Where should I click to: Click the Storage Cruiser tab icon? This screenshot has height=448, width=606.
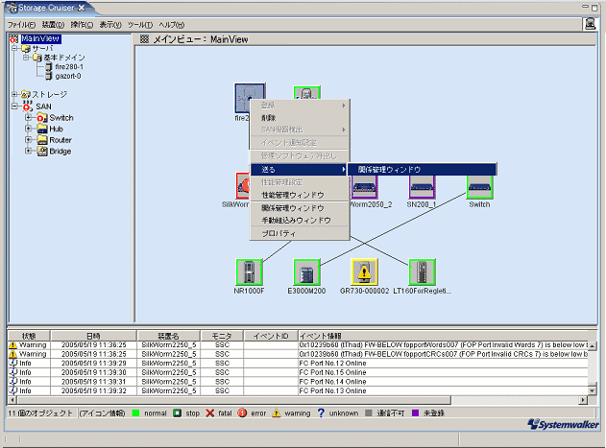pyautogui.click(x=12, y=8)
